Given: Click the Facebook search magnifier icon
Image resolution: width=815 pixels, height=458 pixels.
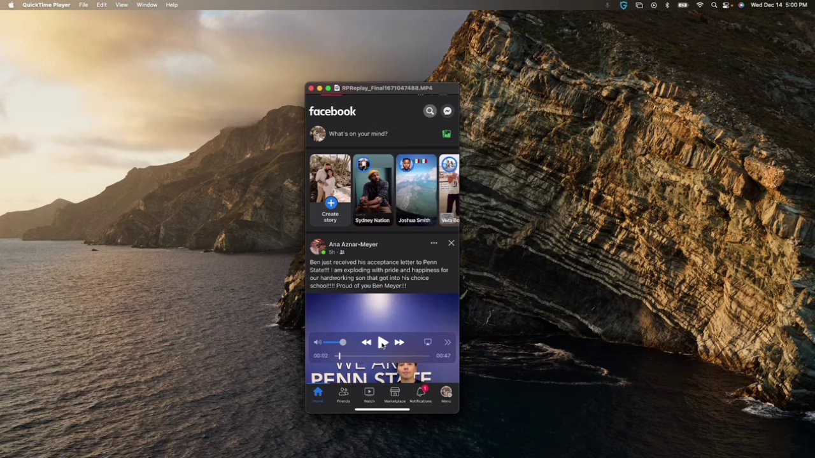Looking at the screenshot, I should point(430,111).
